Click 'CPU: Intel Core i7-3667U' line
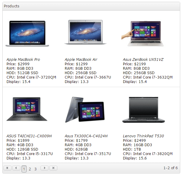The height and width of the screenshot is (176, 182). coord(88,77)
